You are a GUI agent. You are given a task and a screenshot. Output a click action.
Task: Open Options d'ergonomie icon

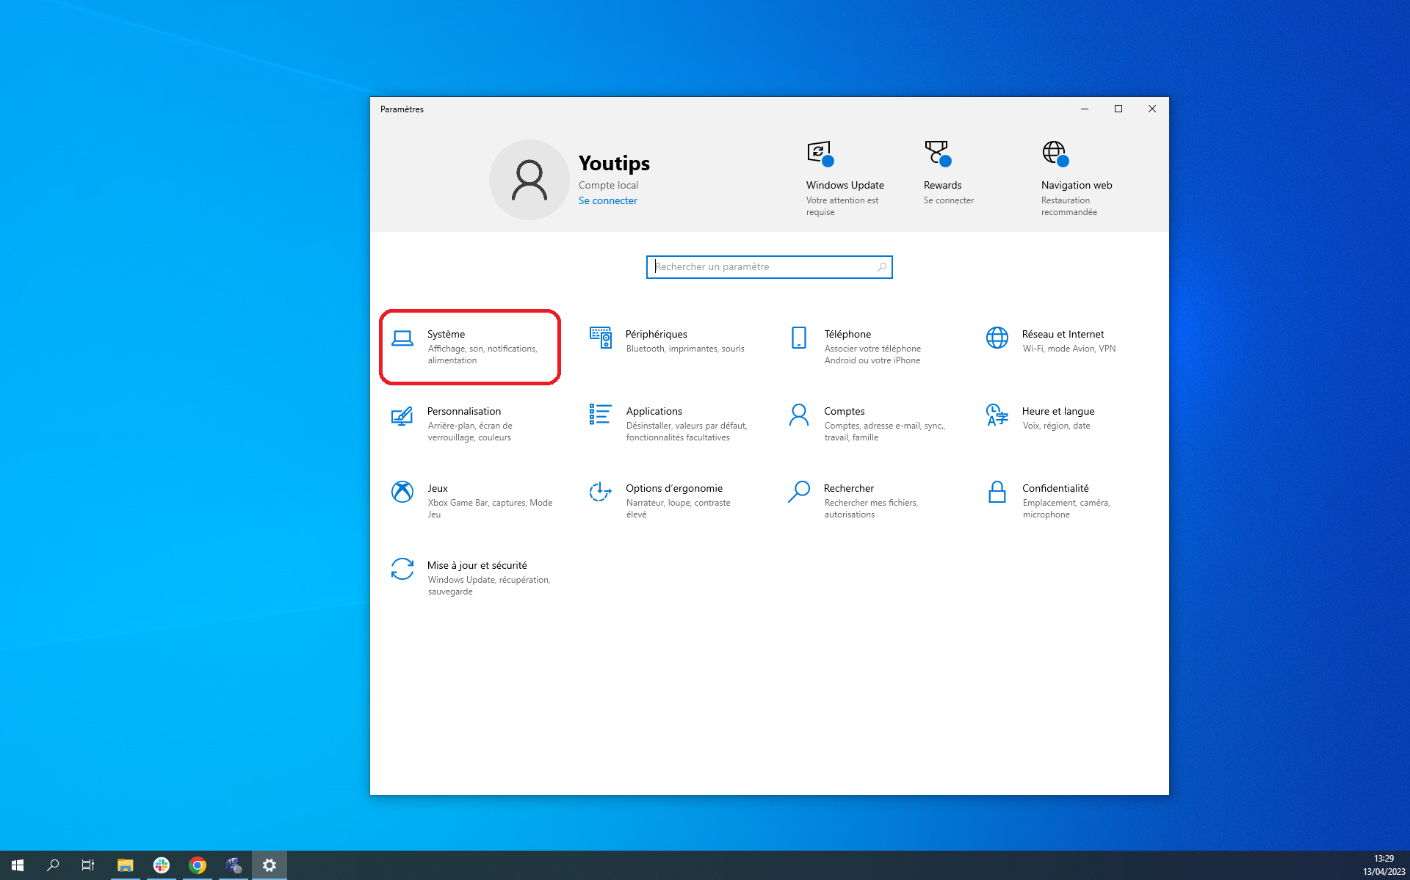[600, 492]
